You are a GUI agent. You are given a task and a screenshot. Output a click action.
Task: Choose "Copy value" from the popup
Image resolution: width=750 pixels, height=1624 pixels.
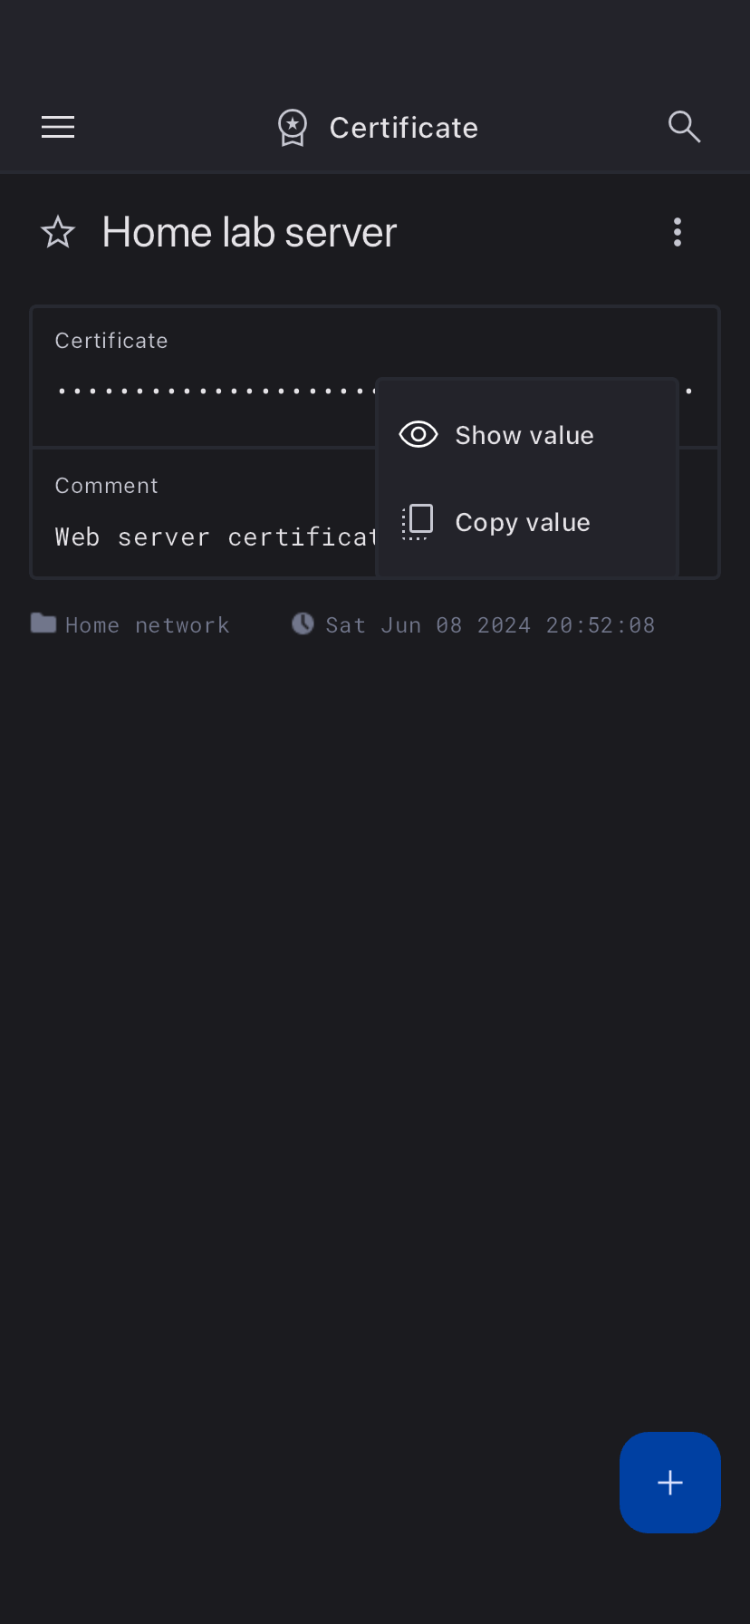click(523, 523)
